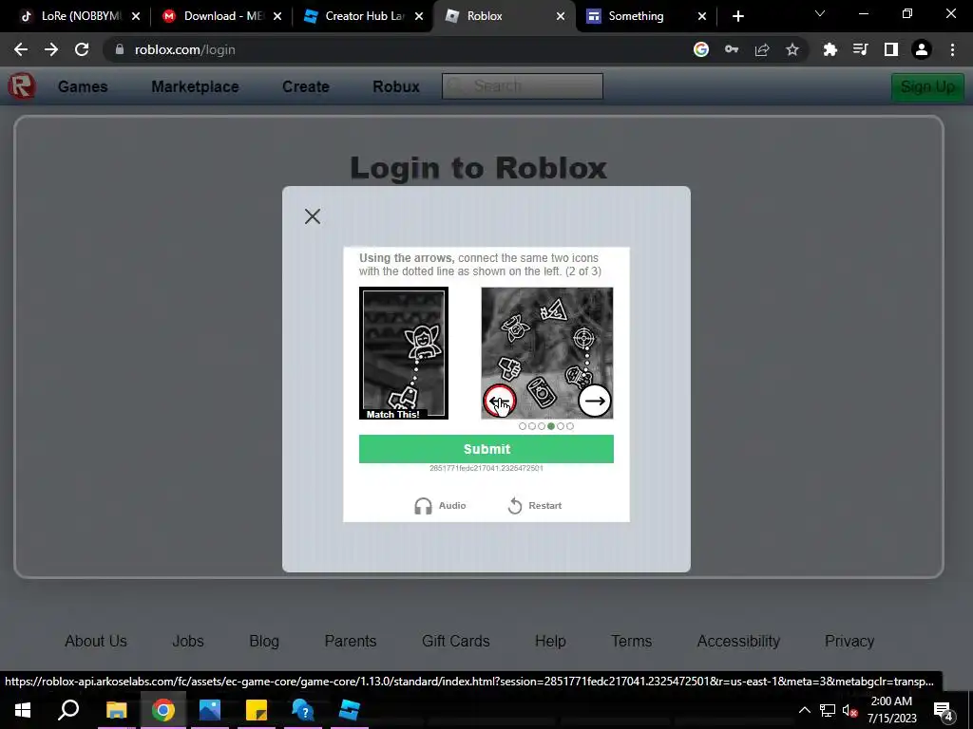
Task: Open the Marketplace page
Action: pos(195,86)
